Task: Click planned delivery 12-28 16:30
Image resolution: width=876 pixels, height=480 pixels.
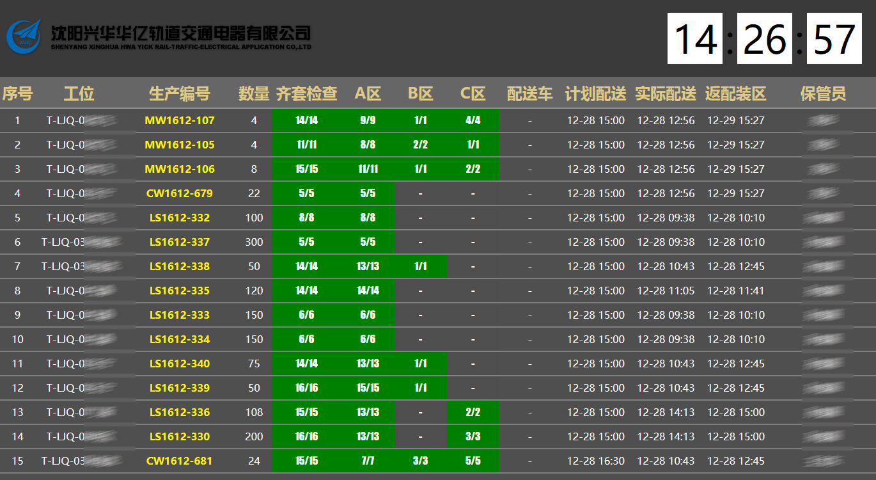Action: 596,461
